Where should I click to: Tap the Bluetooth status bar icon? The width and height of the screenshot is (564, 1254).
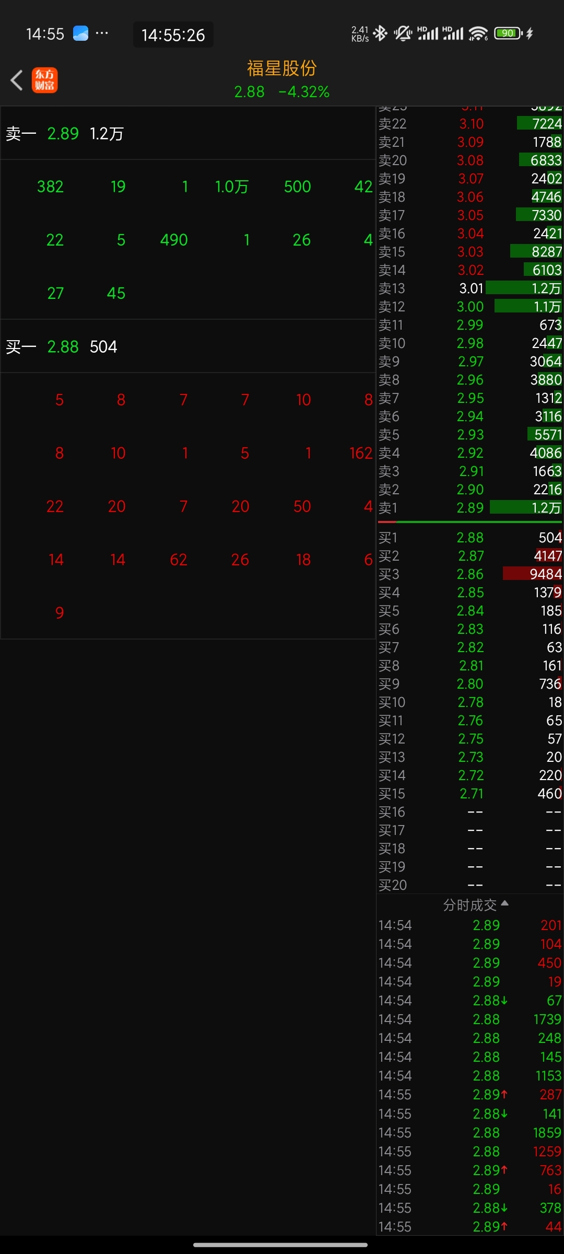[381, 33]
